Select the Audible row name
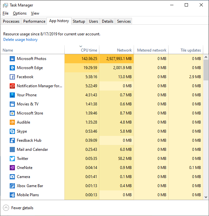This screenshot has height=216, width=209. pos(24,122)
